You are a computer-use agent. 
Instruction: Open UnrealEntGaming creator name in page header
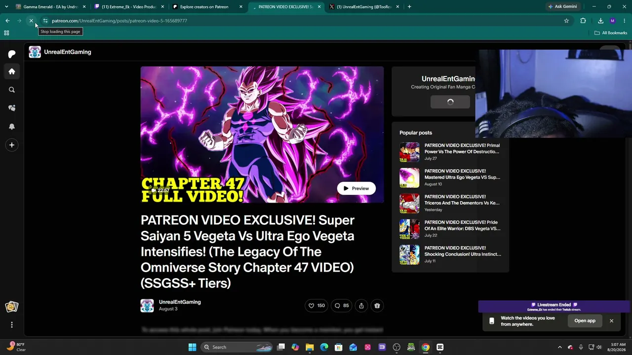(x=68, y=52)
